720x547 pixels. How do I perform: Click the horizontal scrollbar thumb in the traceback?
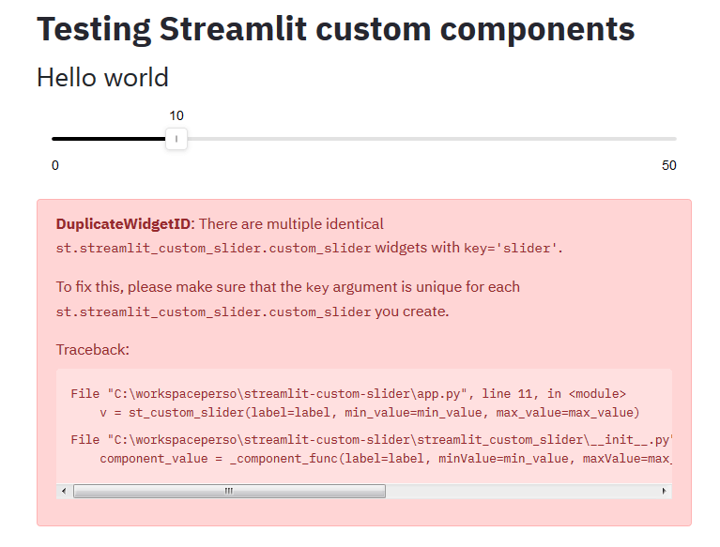[229, 491]
